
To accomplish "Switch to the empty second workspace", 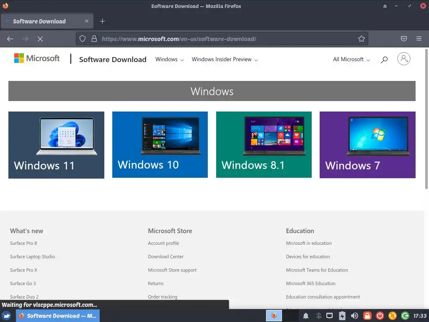I will point(290,316).
